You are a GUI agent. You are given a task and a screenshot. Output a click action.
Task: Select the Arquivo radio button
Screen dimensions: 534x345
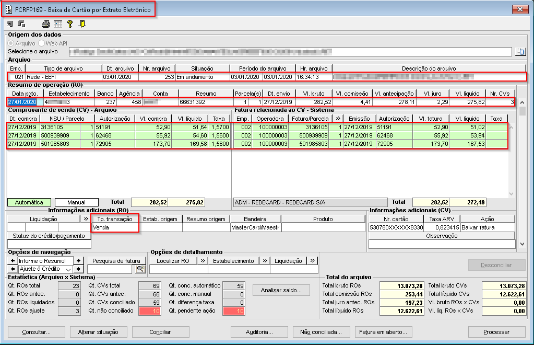(11, 43)
